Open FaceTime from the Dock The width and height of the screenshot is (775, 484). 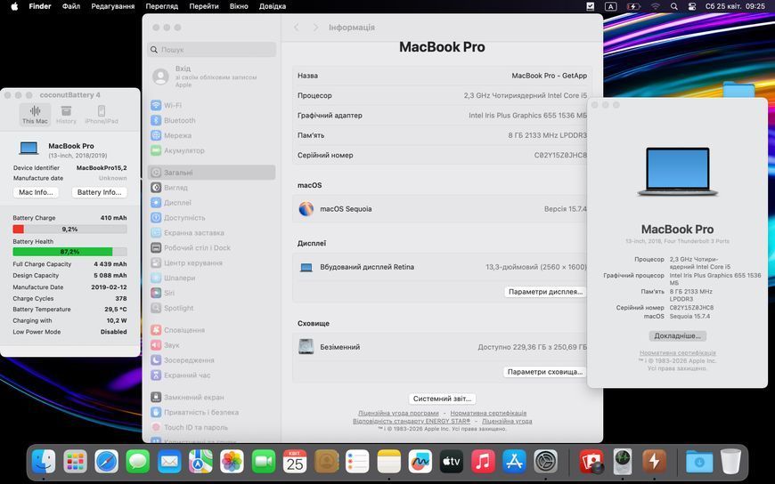click(264, 461)
